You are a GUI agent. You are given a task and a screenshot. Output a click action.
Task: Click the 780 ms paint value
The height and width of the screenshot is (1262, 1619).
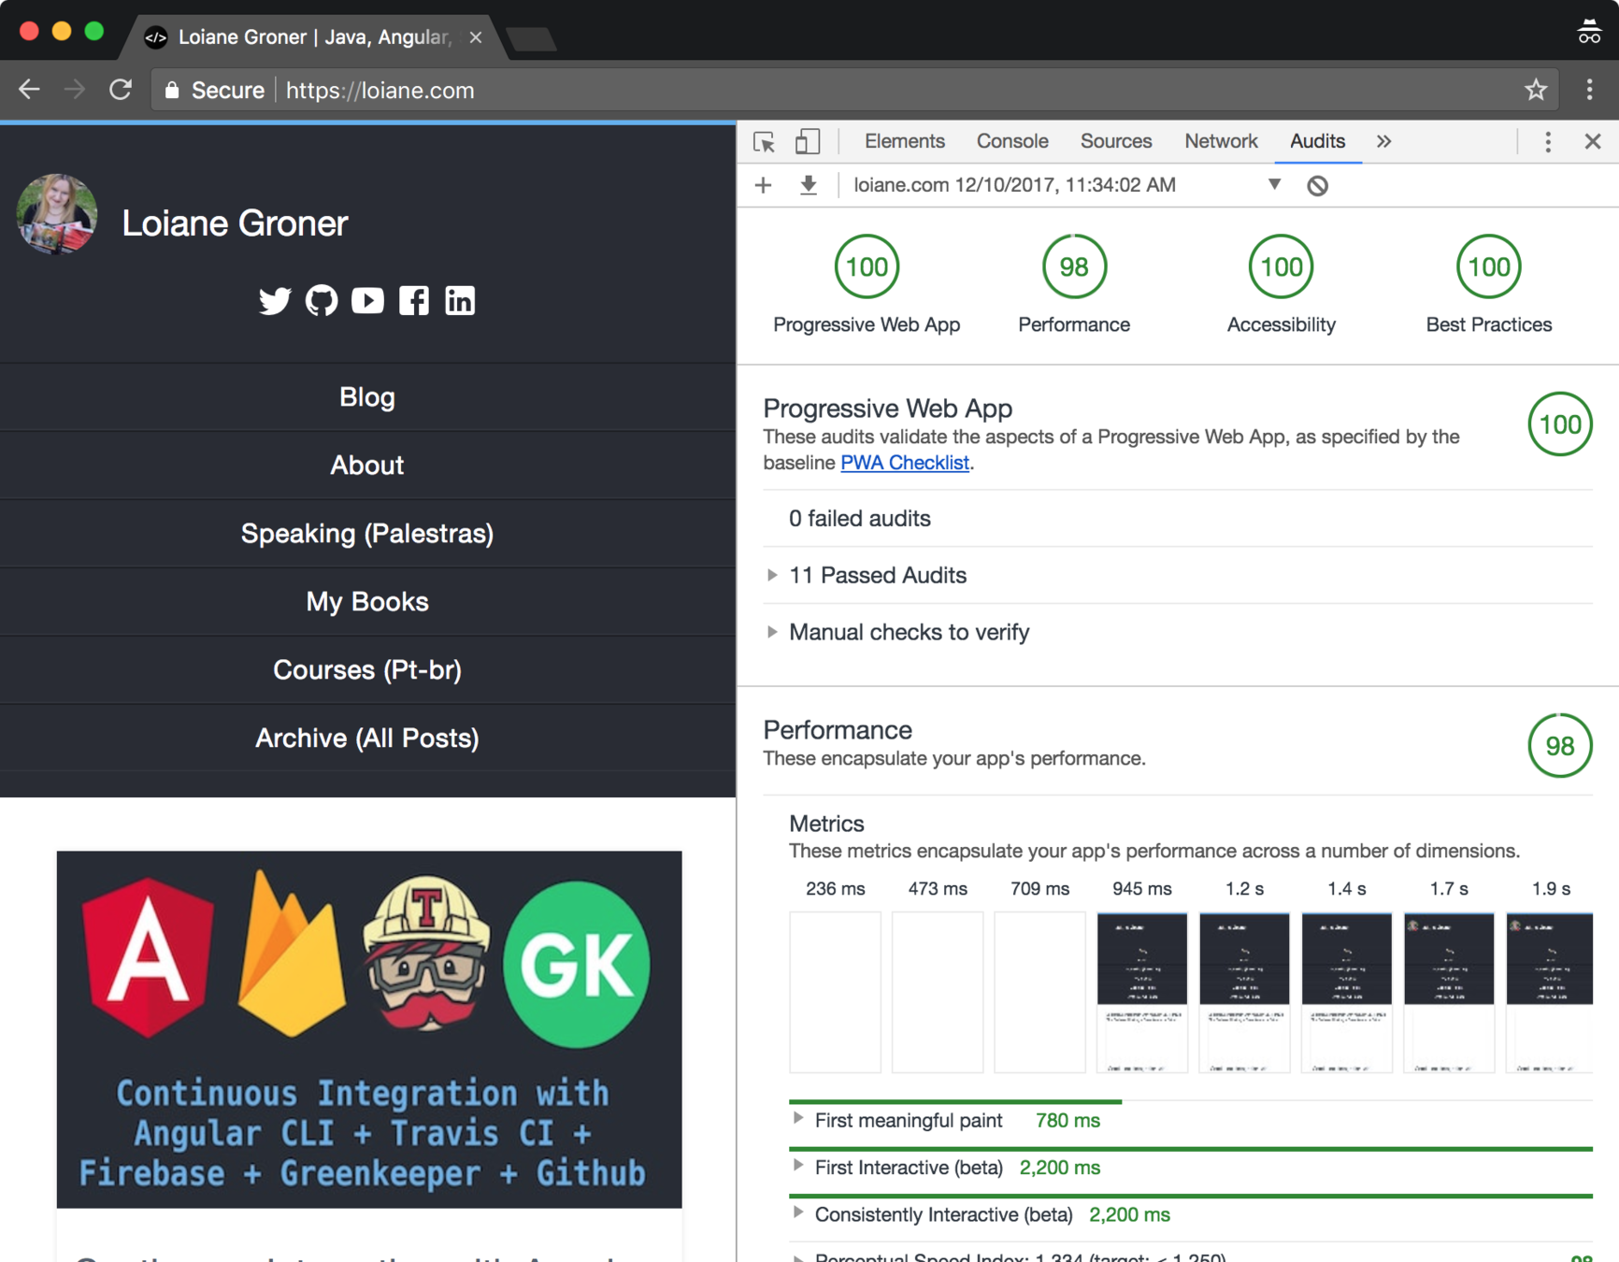[x=1067, y=1121]
